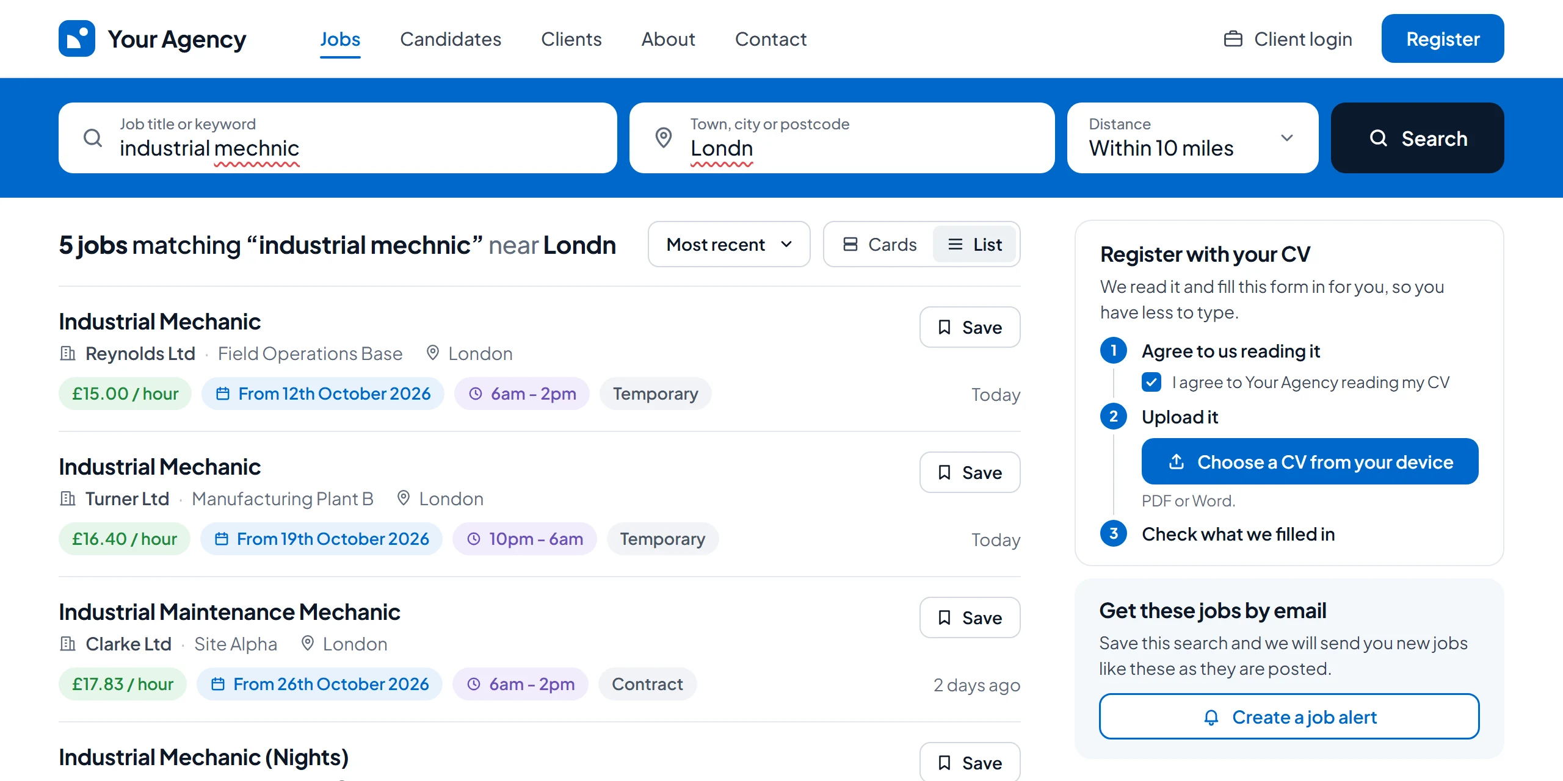Click the magnifier icon on Search button
The width and height of the screenshot is (1563, 781).
pos(1379,138)
